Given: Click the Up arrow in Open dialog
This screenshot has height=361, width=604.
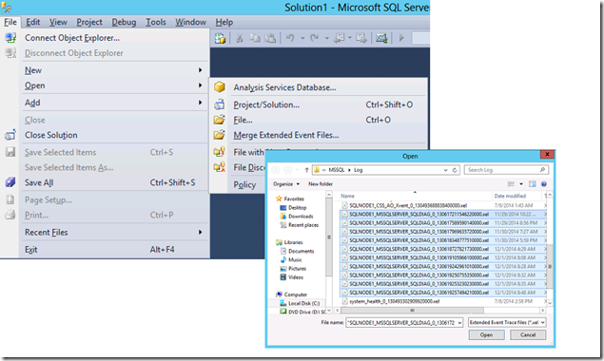Looking at the screenshot, I should [x=306, y=170].
